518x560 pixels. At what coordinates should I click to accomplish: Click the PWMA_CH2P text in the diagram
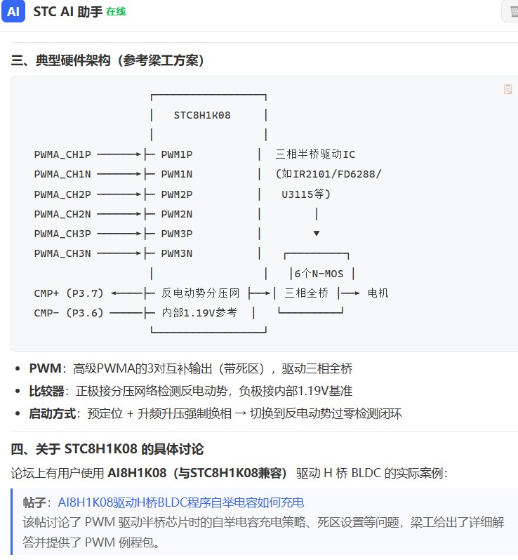(x=62, y=194)
